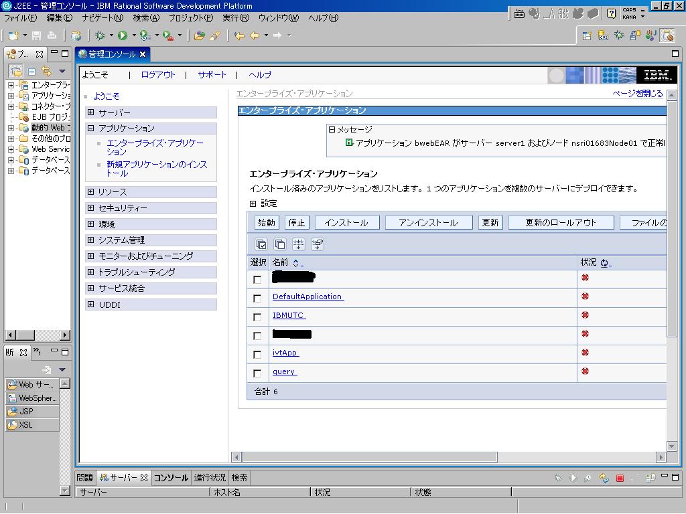Open the プロジェクト(P) menu
Screen dimensions: 686x514
(191, 18)
